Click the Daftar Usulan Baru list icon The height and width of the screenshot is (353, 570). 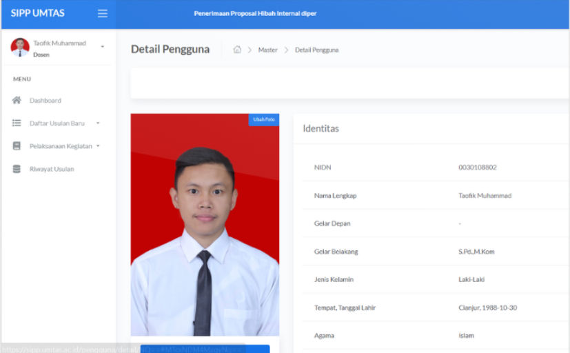pos(17,123)
